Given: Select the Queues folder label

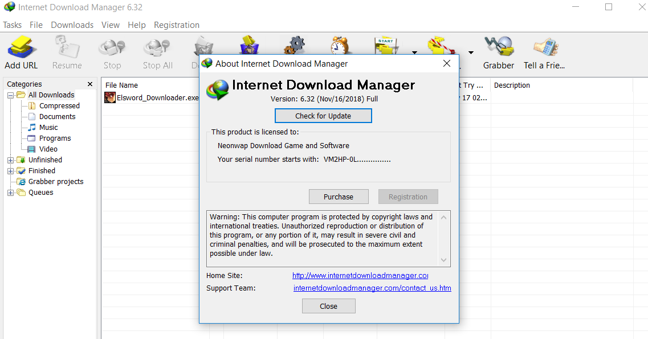Looking at the screenshot, I should tap(41, 192).
